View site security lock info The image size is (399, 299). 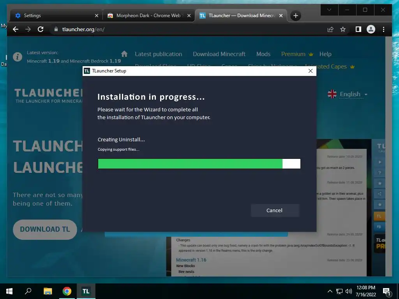[x=56, y=29]
